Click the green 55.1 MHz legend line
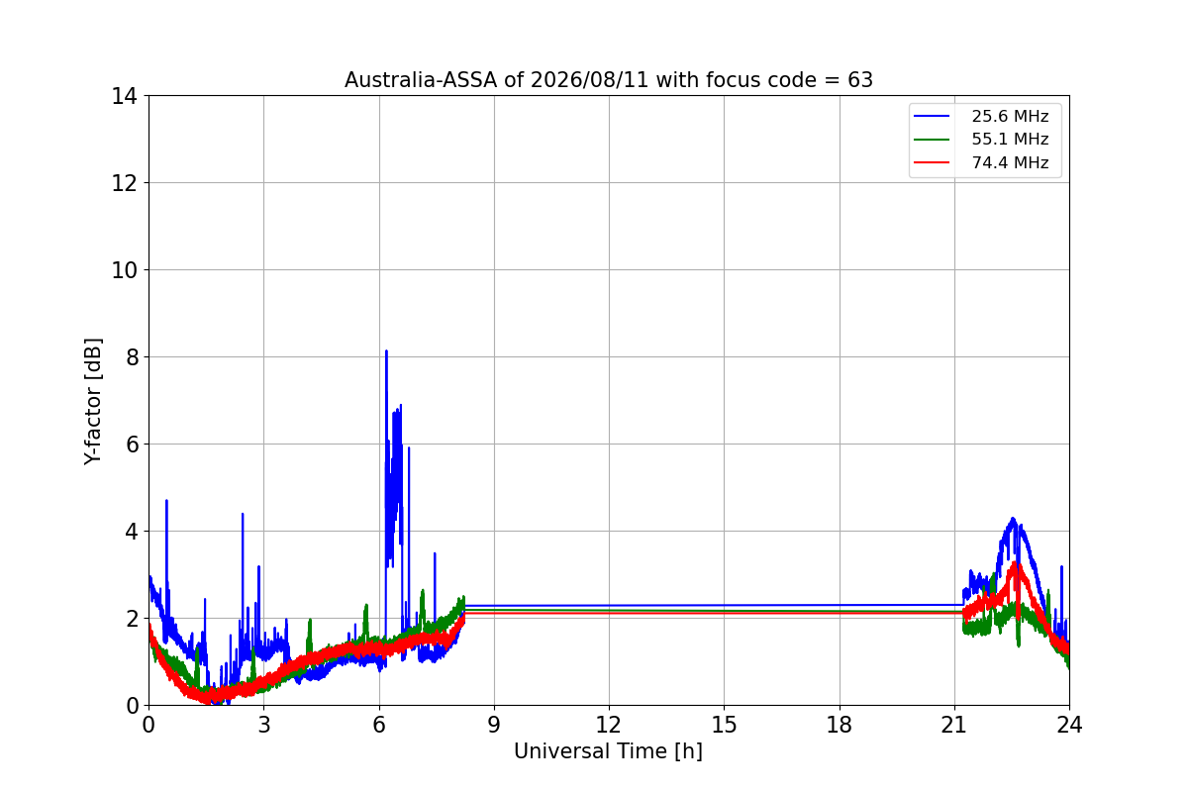The height and width of the screenshot is (792, 1188). [x=933, y=140]
